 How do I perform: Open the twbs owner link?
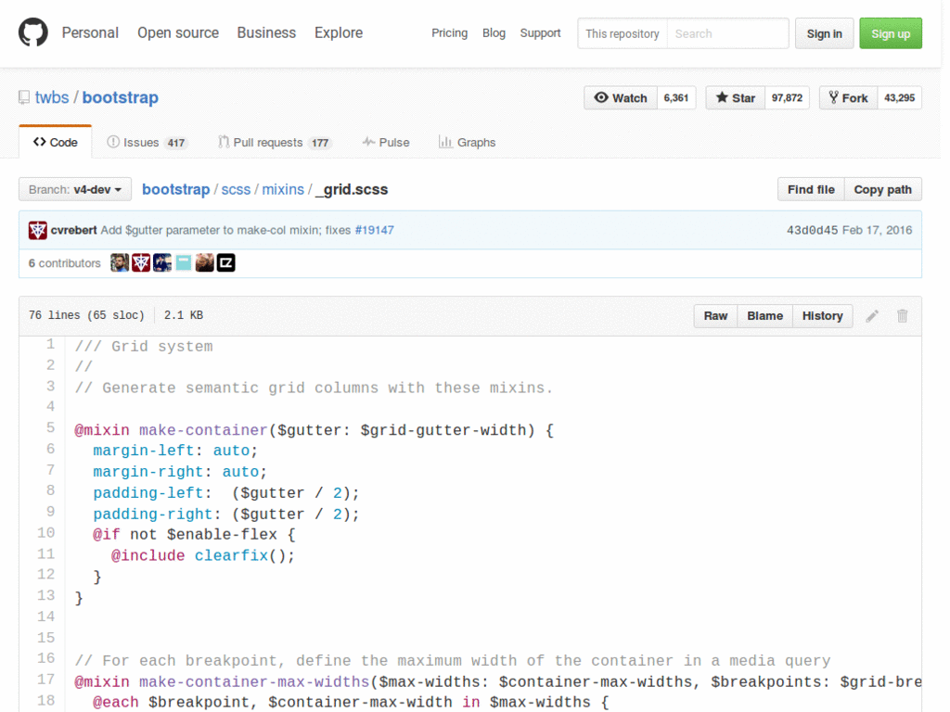coord(52,97)
